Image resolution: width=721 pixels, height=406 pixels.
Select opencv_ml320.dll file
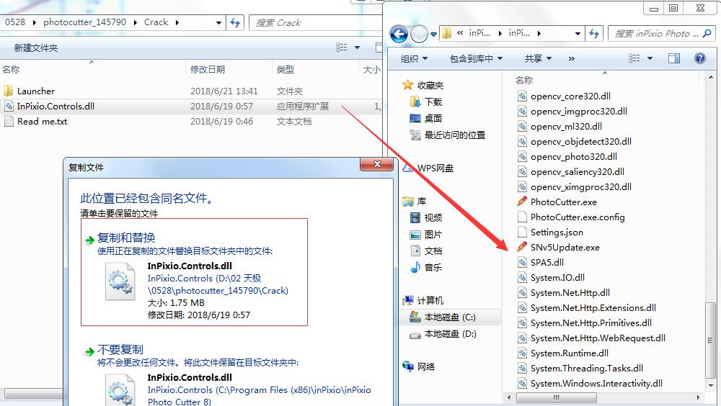coord(566,126)
